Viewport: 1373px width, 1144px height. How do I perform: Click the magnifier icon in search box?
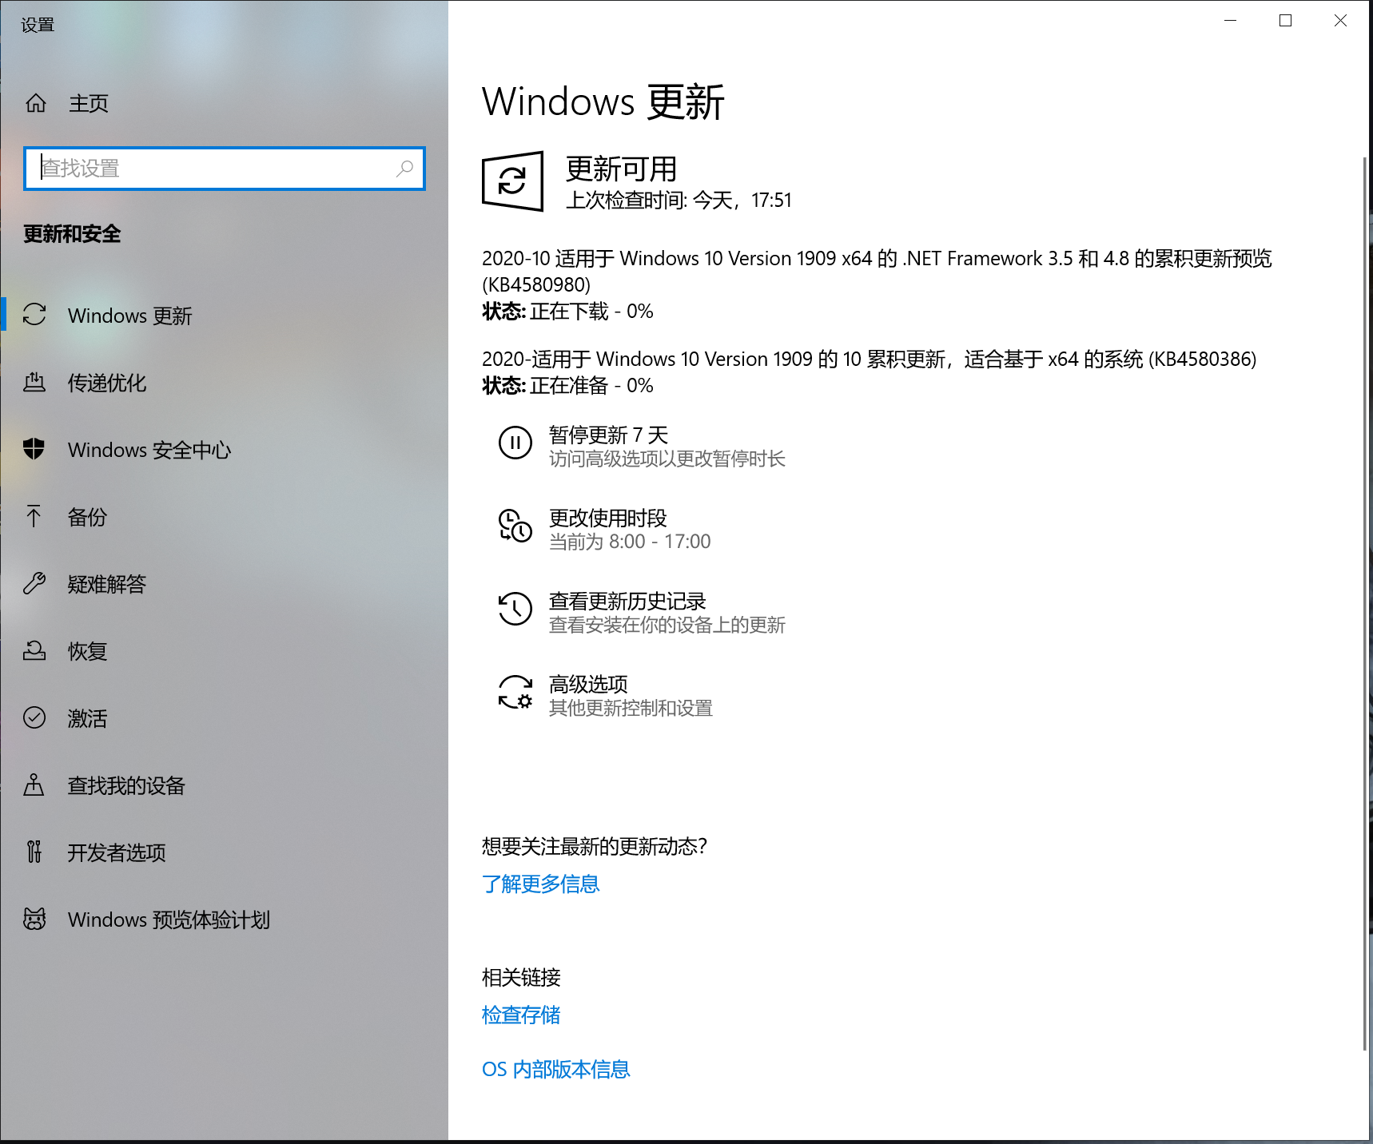click(405, 169)
